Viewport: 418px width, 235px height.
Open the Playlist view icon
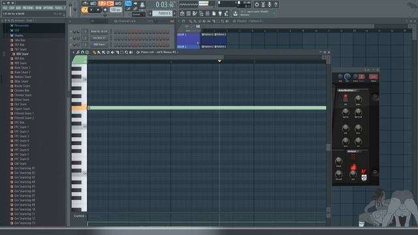tap(182, 13)
